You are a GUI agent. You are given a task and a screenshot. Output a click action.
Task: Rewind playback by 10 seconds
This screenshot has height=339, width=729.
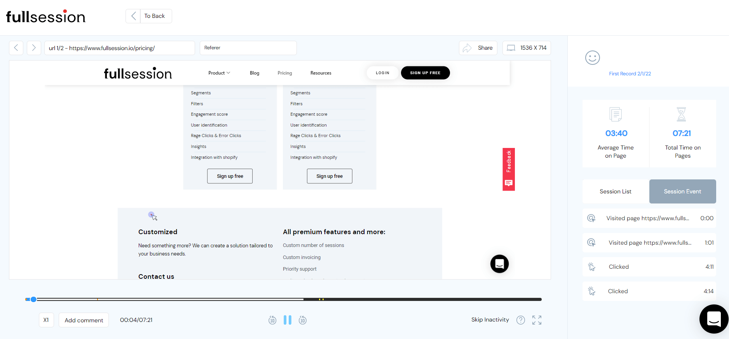point(272,320)
